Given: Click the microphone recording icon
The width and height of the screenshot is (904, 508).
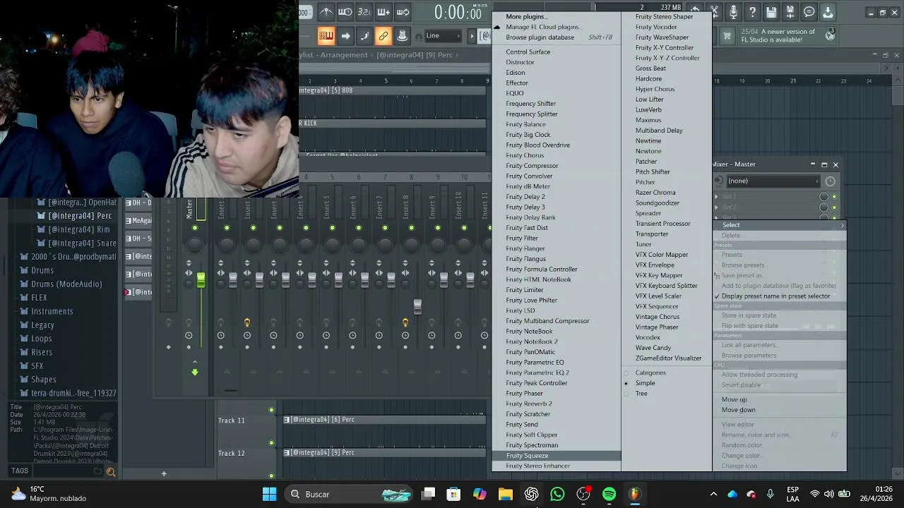Looking at the screenshot, I should (734, 12).
